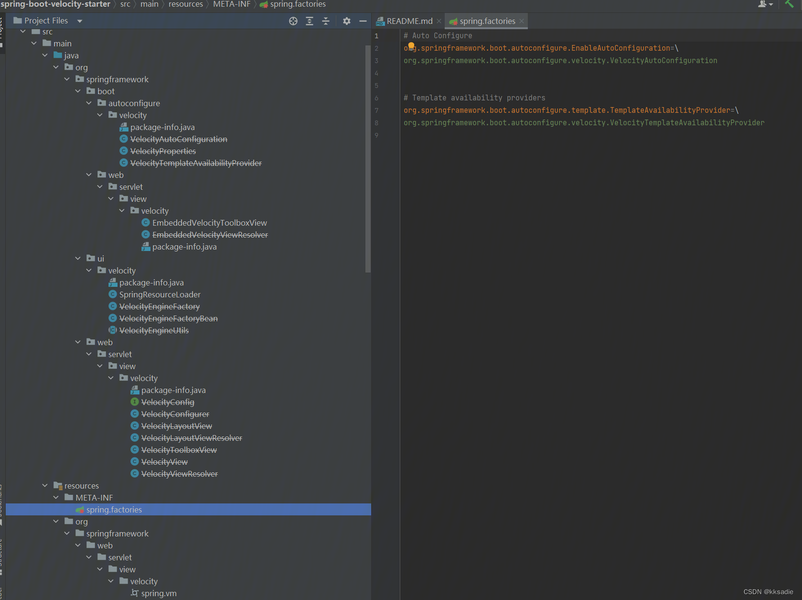Image resolution: width=802 pixels, height=600 pixels.
Task: Click spring.factories in the breadcrumb path
Action: coord(298,4)
